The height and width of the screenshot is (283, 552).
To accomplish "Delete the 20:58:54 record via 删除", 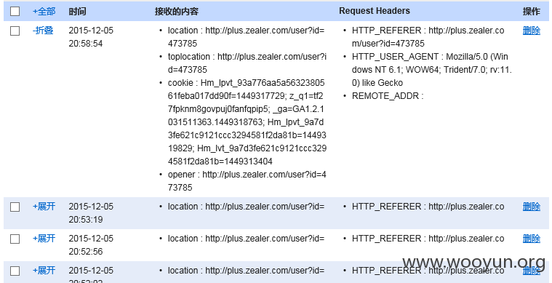I will (531, 31).
